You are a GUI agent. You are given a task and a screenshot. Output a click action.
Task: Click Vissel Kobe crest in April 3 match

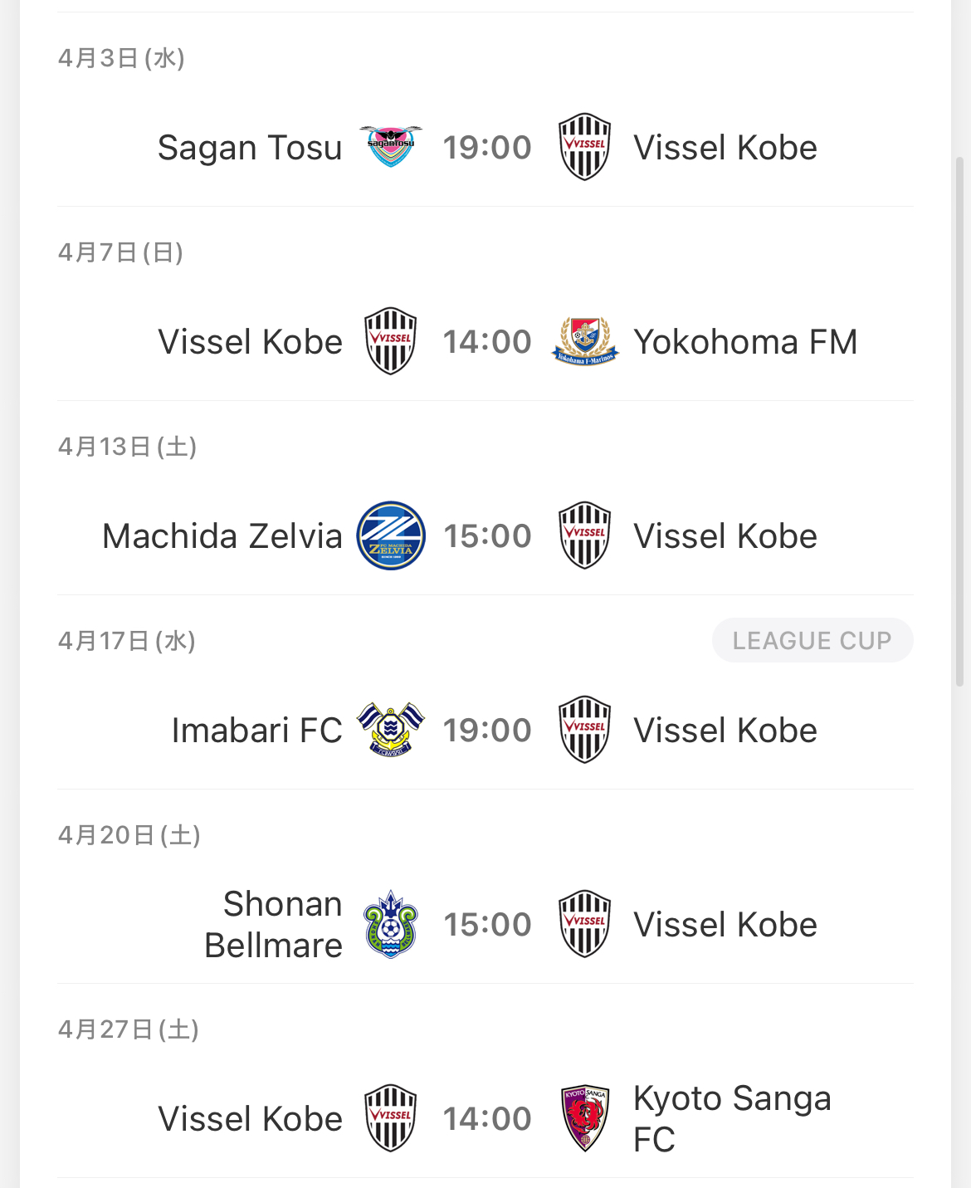(x=585, y=147)
